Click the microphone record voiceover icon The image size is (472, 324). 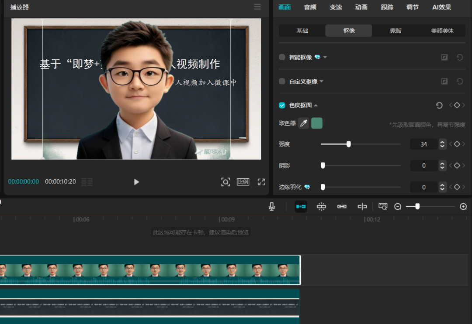(272, 207)
